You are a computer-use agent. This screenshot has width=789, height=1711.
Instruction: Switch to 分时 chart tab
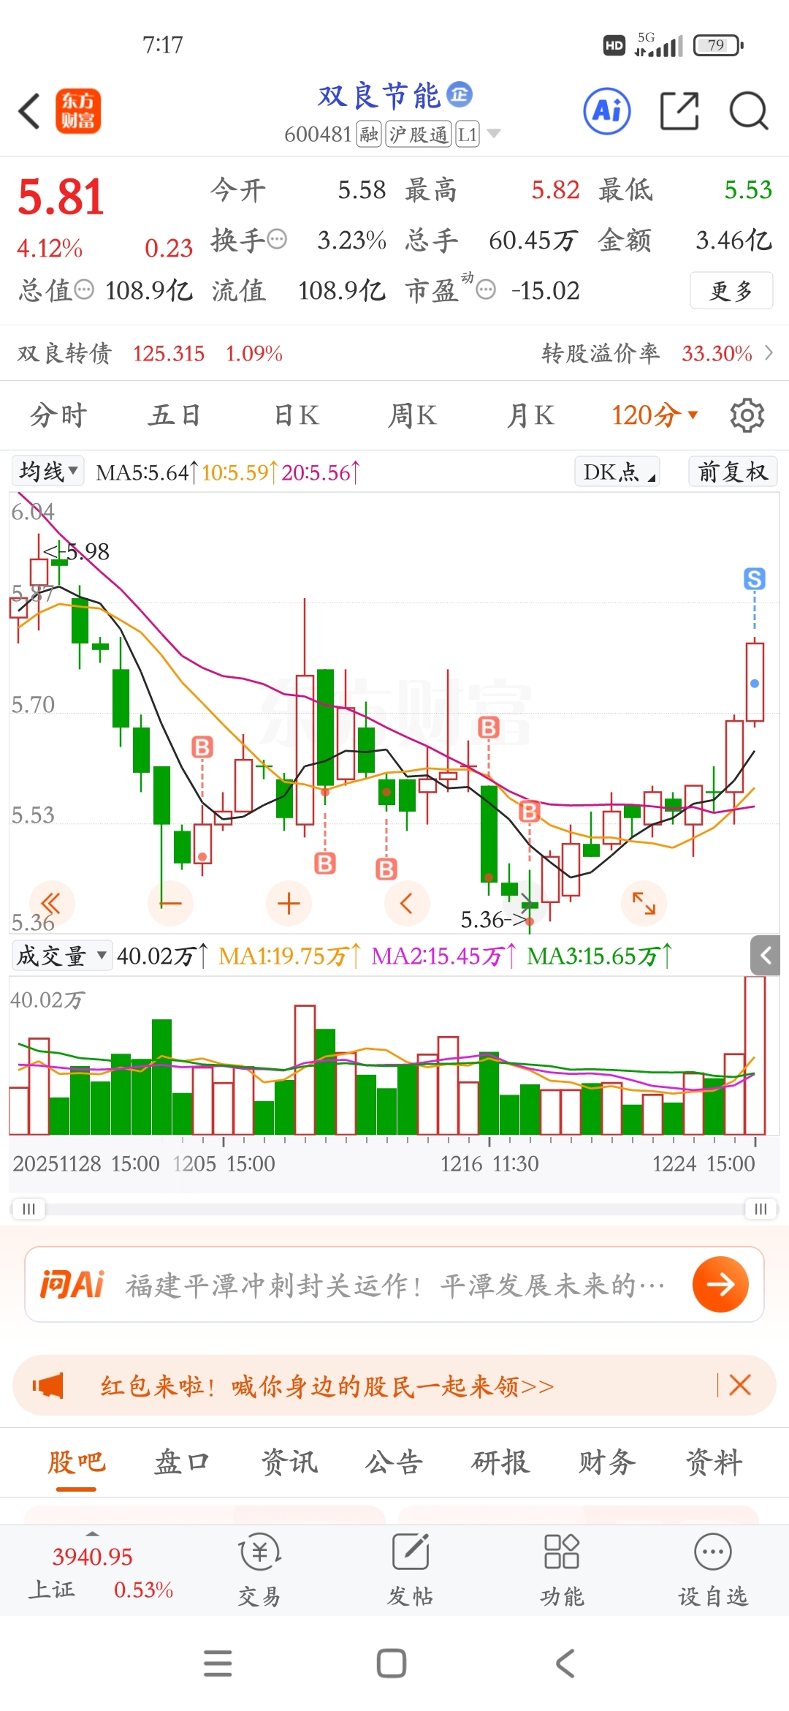(58, 415)
